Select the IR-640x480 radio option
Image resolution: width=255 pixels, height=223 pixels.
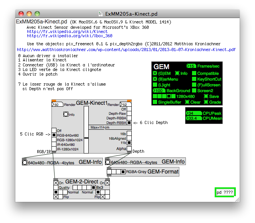pos(54,144)
